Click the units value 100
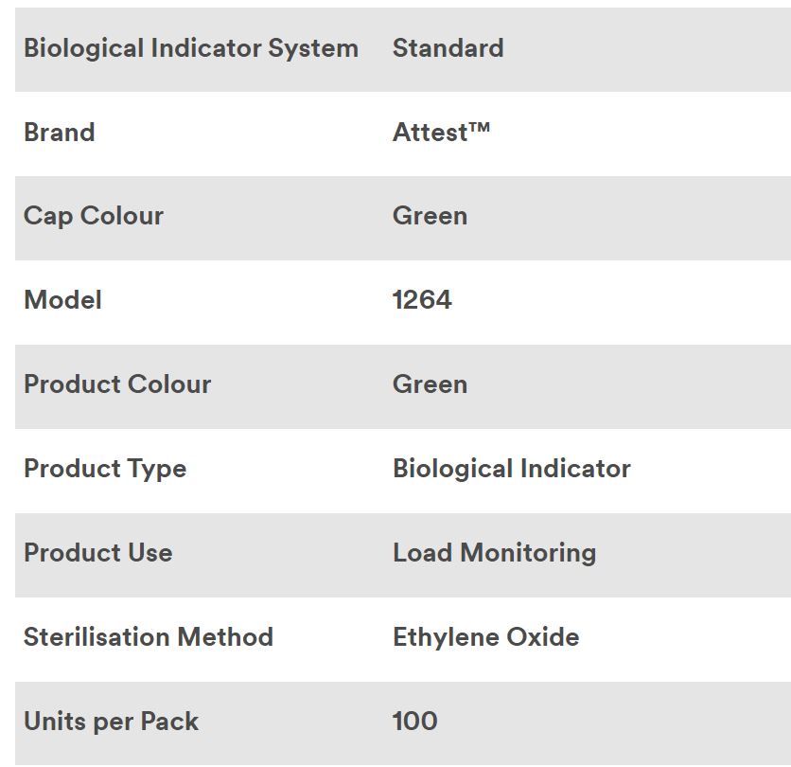791x767 pixels. pos(414,722)
